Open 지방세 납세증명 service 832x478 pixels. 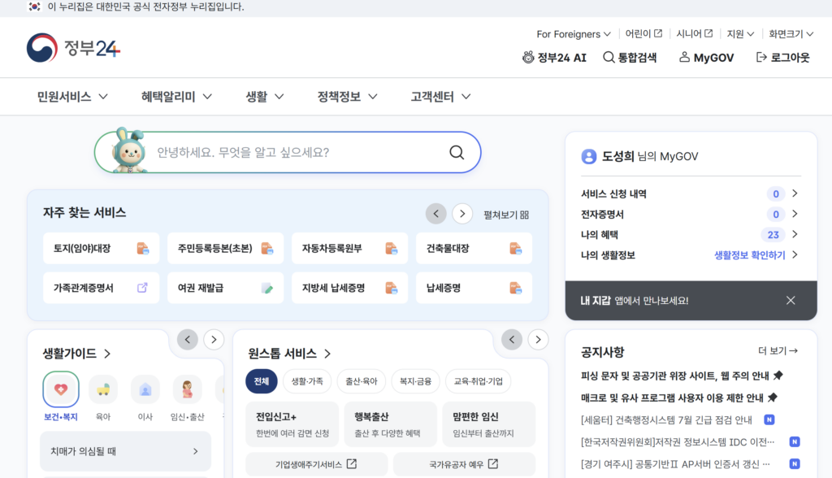pyautogui.click(x=349, y=288)
